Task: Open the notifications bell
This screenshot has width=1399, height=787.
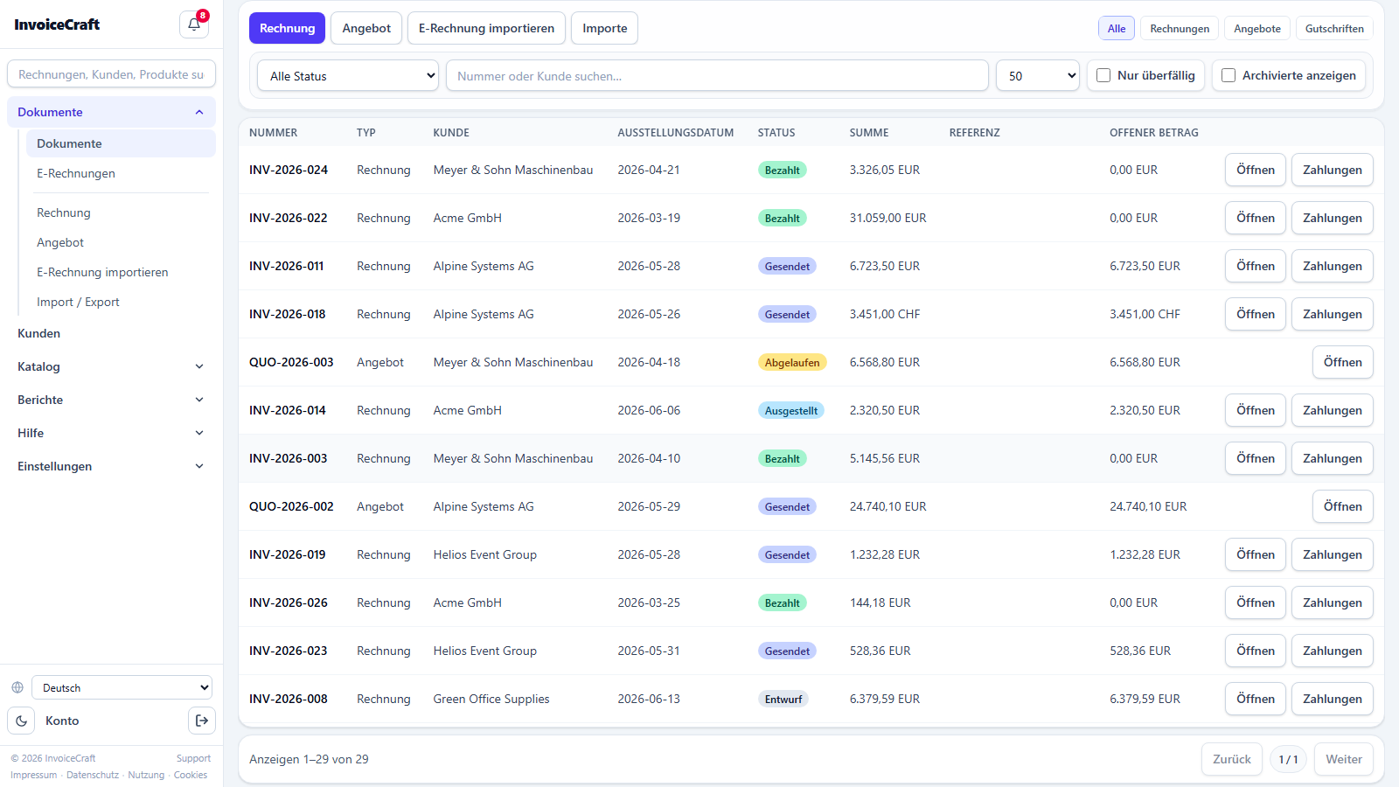Action: [194, 24]
